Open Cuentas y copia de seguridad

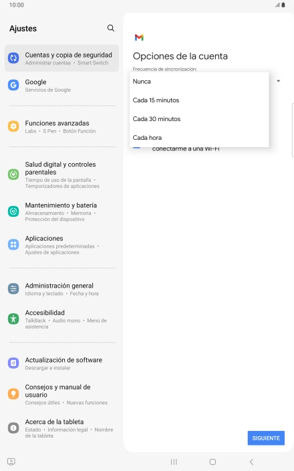61,58
